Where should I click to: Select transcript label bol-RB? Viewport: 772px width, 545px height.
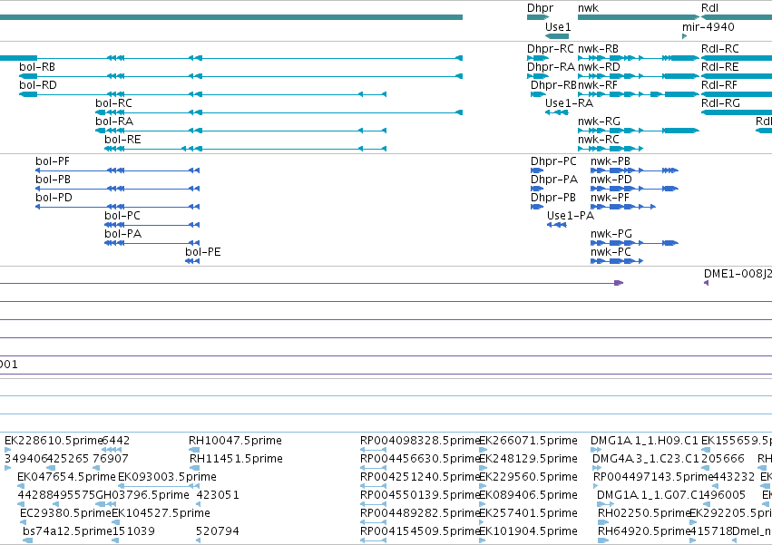[x=37, y=67]
